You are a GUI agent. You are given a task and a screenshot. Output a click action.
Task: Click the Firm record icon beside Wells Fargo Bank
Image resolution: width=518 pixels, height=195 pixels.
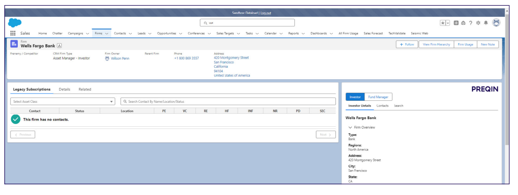coord(14,44)
